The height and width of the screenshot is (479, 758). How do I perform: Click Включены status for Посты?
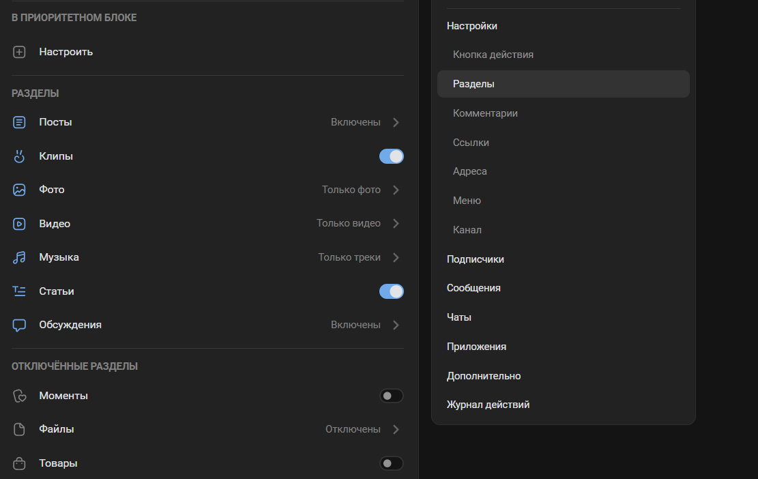point(355,122)
